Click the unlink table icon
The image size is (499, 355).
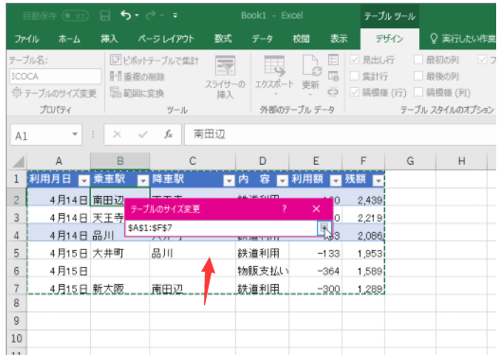[333, 93]
